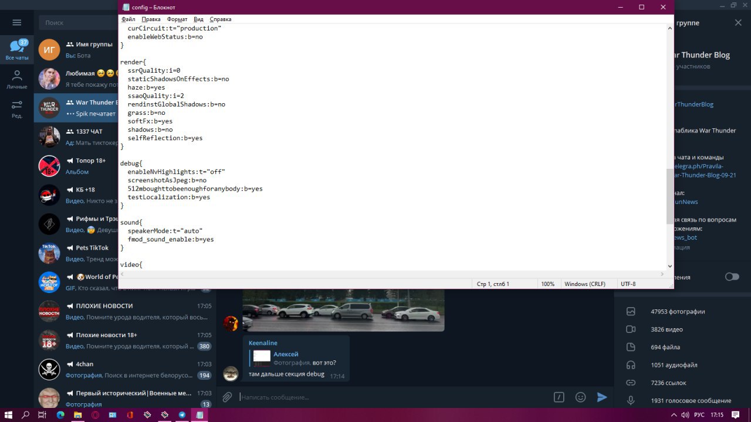Screen dimensions: 751x422
Task: Open the telegra.ph rules link
Action: 704,171
